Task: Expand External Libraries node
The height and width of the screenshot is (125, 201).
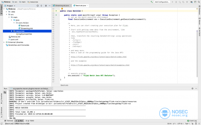Action: pos(4,42)
